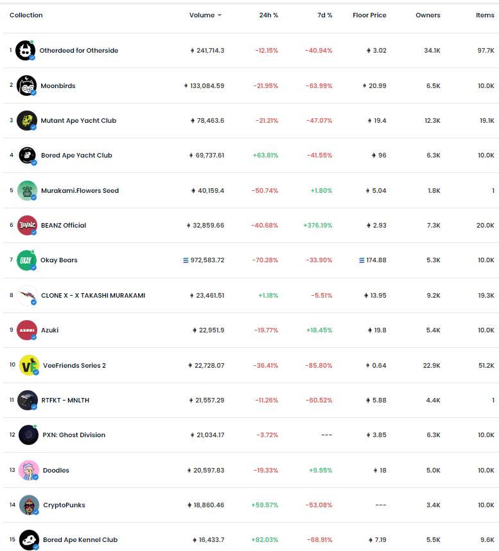Sort by the Floor Price column
The height and width of the screenshot is (551, 499).
point(369,15)
